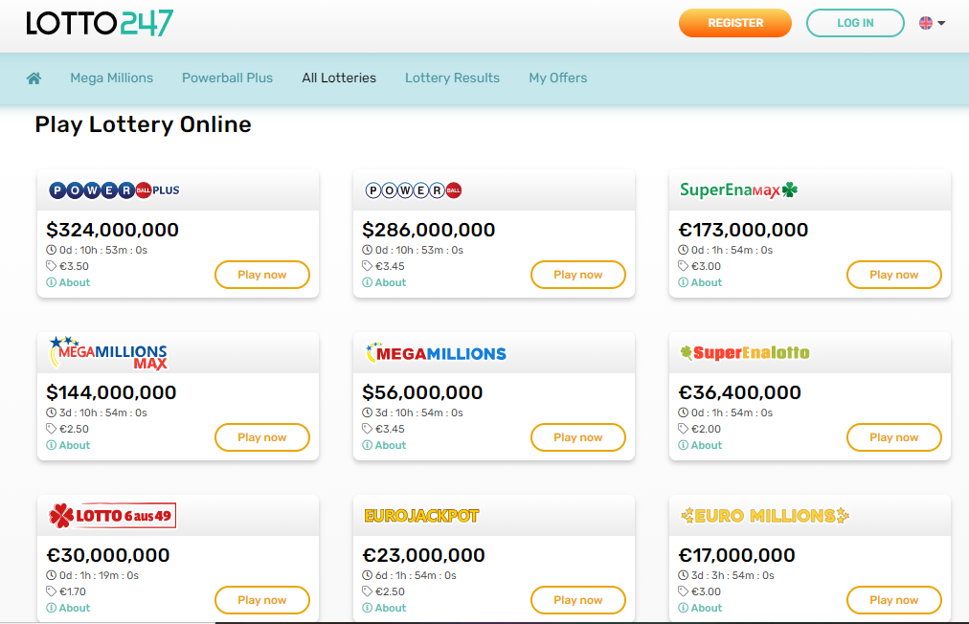Click price tag icon beside €1.70

tap(52, 591)
